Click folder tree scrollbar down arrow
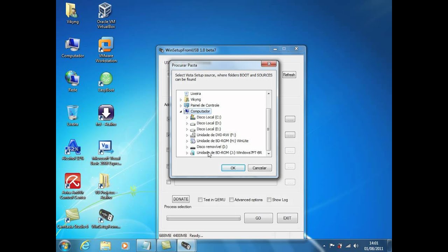The image size is (448, 252). point(269,154)
